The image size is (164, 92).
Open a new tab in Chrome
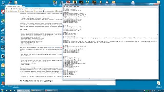tap(24, 6)
